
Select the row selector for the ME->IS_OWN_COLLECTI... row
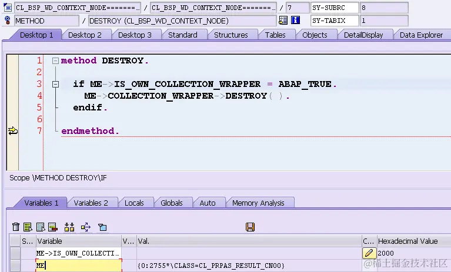pyautogui.click(x=15, y=253)
